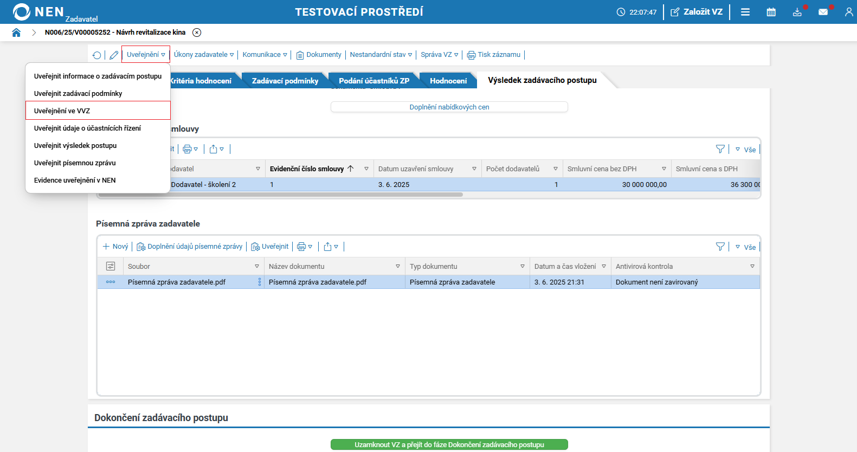Click the filter icon in Písemná zpráva table
Image resolution: width=857 pixels, height=452 pixels.
720,247
